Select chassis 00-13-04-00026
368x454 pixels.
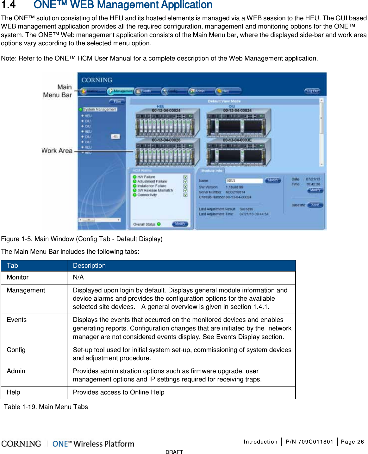168,152
